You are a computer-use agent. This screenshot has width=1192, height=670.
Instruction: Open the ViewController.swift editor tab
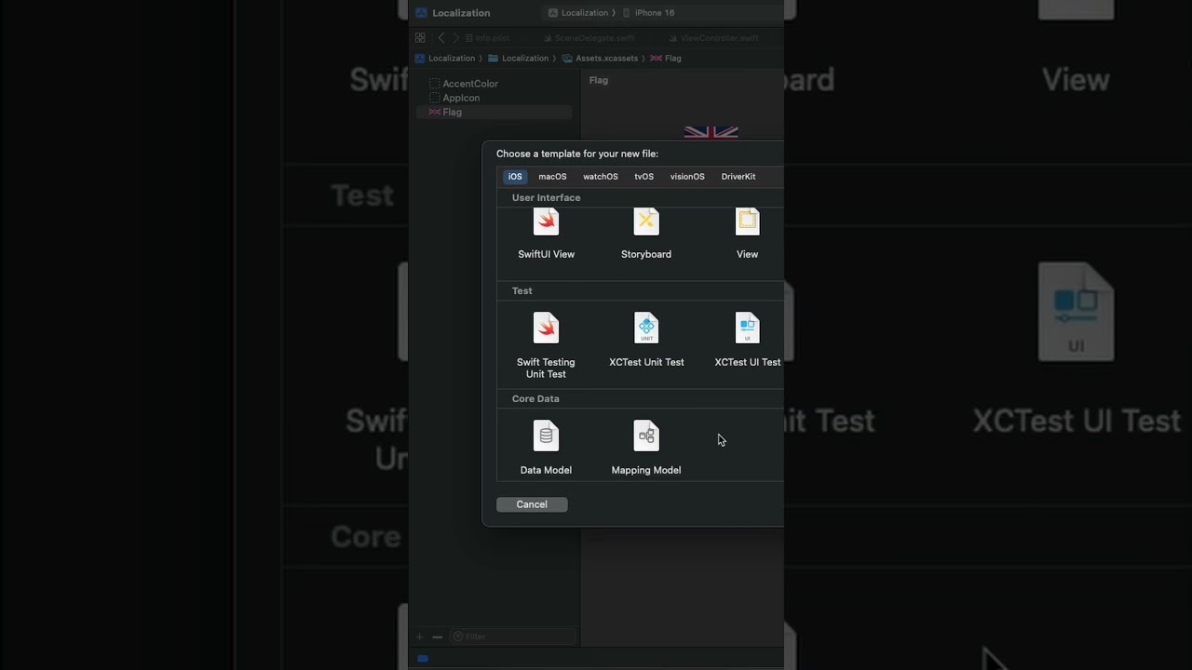(x=713, y=38)
